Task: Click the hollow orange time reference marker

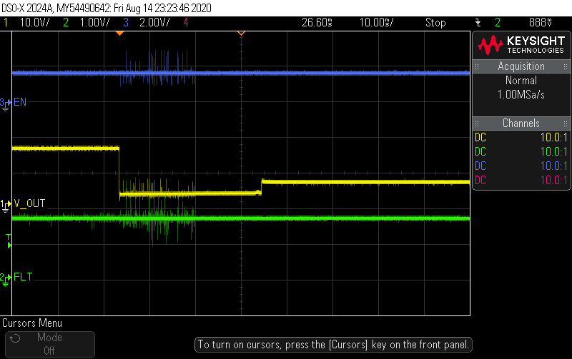Action: click(x=241, y=33)
